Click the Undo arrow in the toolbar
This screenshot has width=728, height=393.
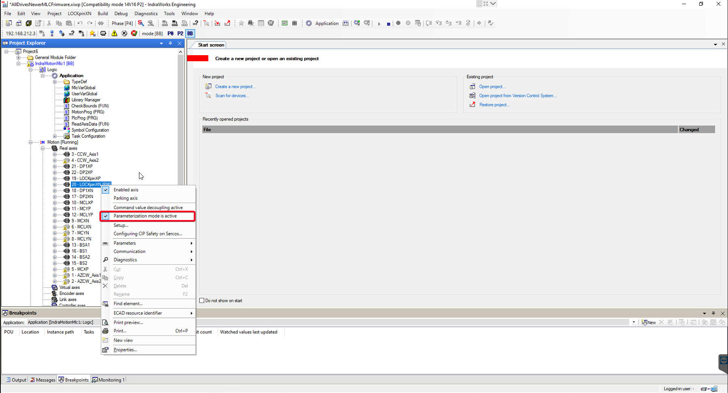80,23
